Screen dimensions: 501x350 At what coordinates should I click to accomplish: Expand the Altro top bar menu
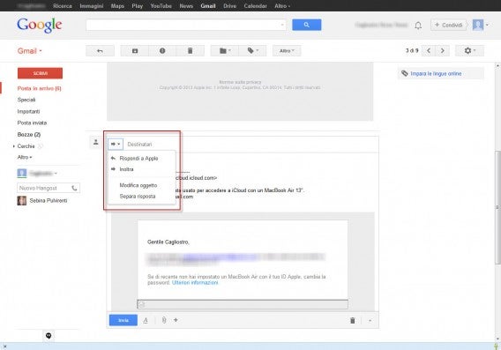tap(282, 6)
